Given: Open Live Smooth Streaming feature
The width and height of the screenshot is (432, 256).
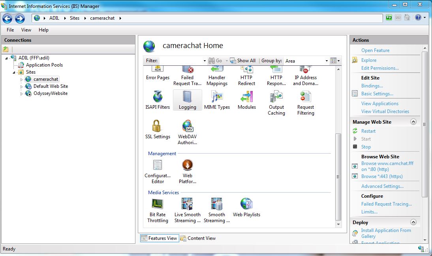Looking at the screenshot, I should tap(187, 211).
